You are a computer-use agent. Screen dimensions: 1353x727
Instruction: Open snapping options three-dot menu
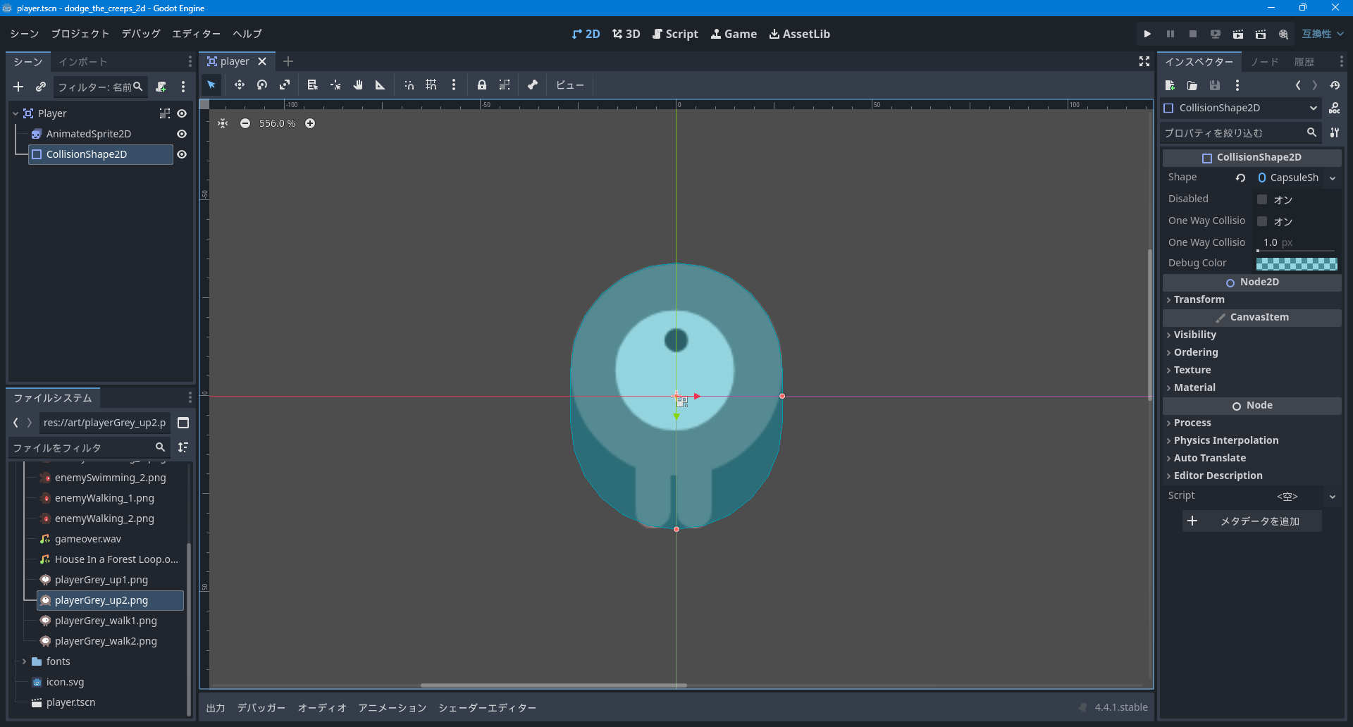[454, 85]
